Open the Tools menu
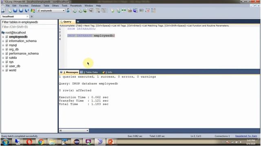This screenshot has height=147, width=261. pyautogui.click(x=64, y=6)
